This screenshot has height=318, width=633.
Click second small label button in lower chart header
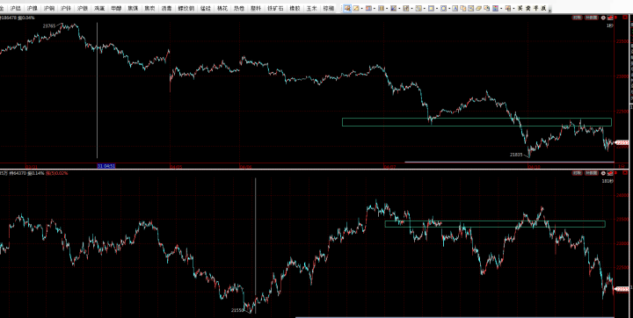coord(592,173)
